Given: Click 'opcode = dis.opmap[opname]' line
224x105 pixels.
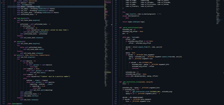Looking at the screenshot, I should tap(133, 97).
